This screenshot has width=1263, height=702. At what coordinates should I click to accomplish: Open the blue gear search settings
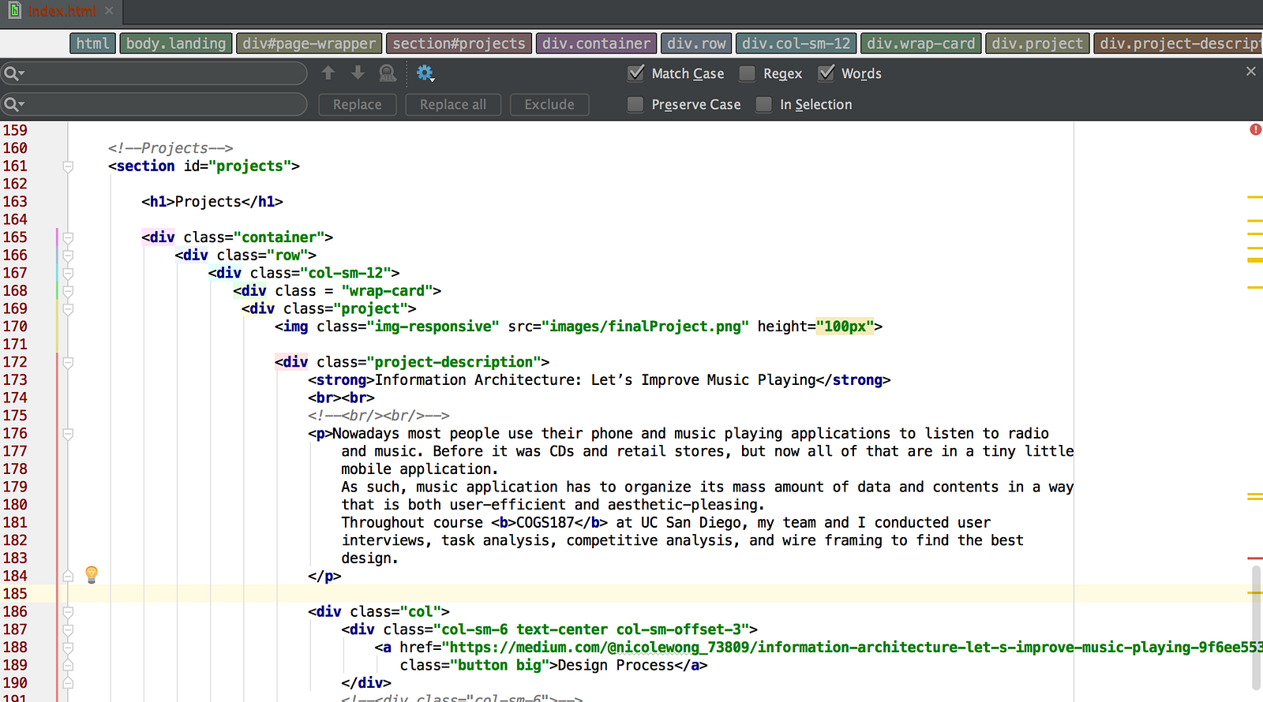(425, 73)
